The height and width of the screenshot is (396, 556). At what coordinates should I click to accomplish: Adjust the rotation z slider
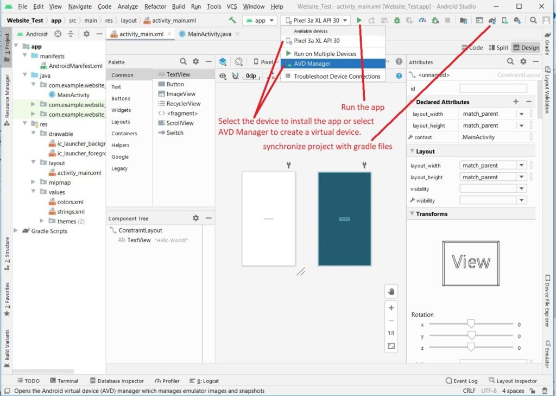pos(471,348)
